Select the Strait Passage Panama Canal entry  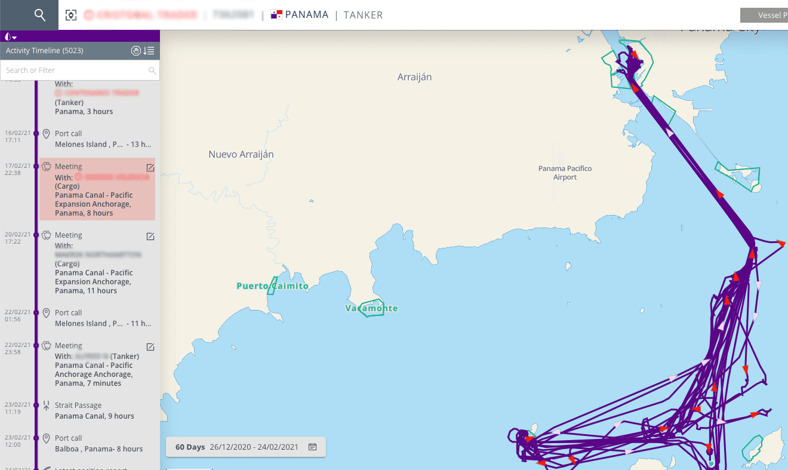pyautogui.click(x=94, y=411)
